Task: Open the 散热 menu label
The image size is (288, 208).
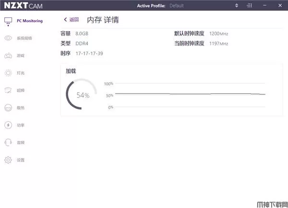Action: (21, 108)
